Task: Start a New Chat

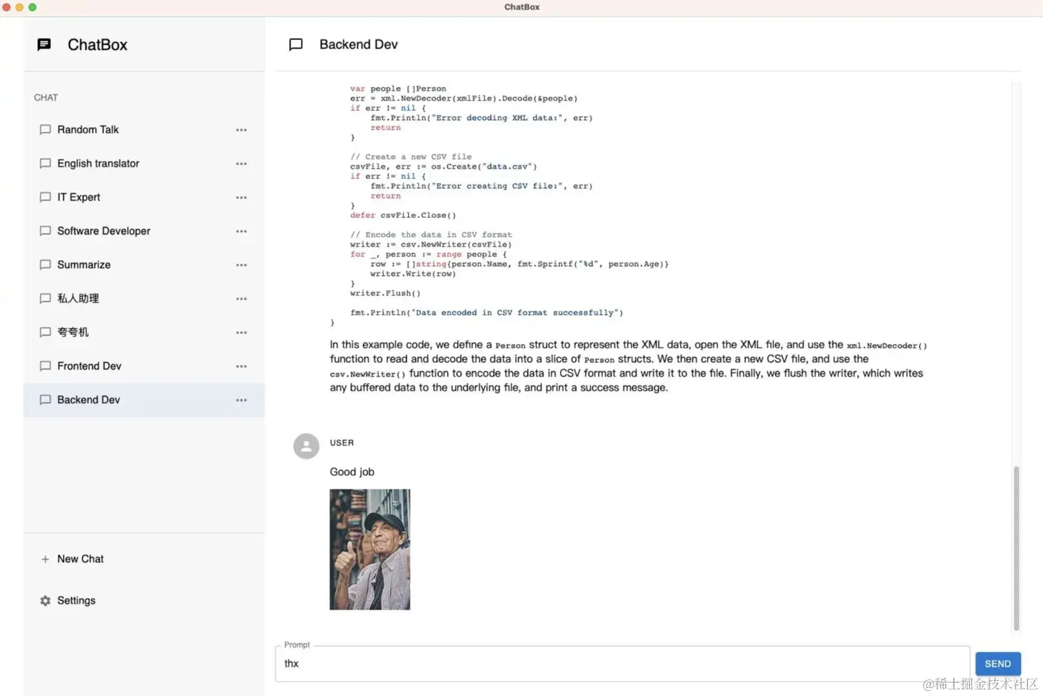Action: (143, 559)
